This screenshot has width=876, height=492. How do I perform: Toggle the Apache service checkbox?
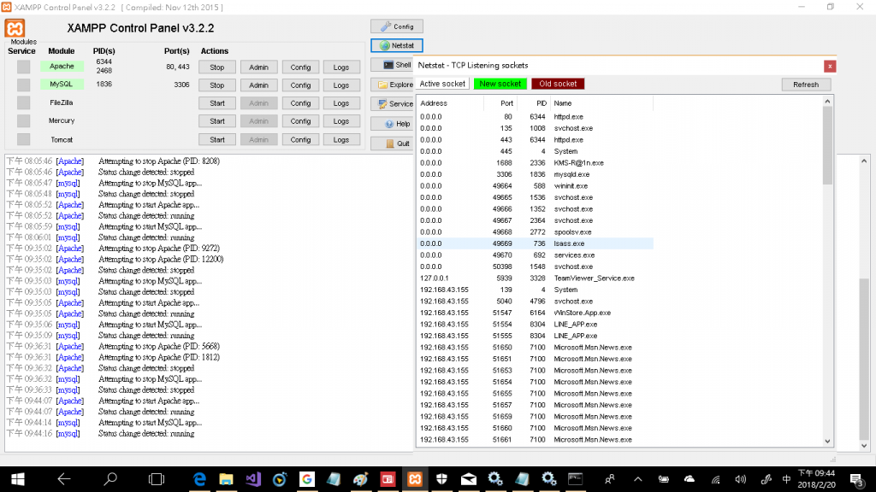point(23,67)
